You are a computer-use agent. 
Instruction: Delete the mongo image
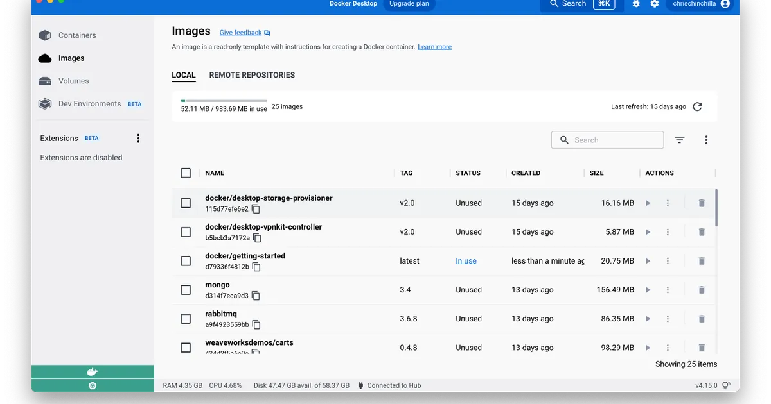(x=702, y=290)
